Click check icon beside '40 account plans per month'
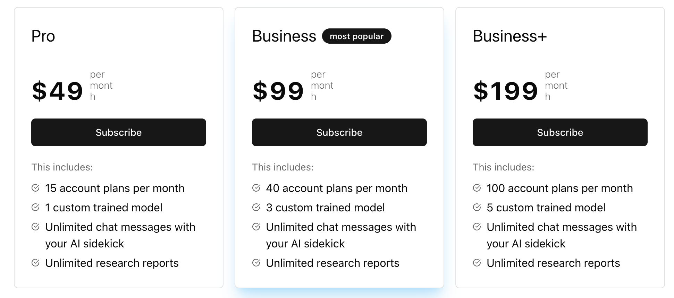 coord(256,188)
